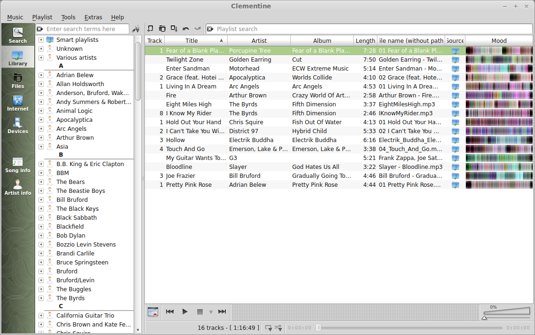The image size is (535, 335).
Task: Toggle the shuffle mode button
Action: coord(279,328)
